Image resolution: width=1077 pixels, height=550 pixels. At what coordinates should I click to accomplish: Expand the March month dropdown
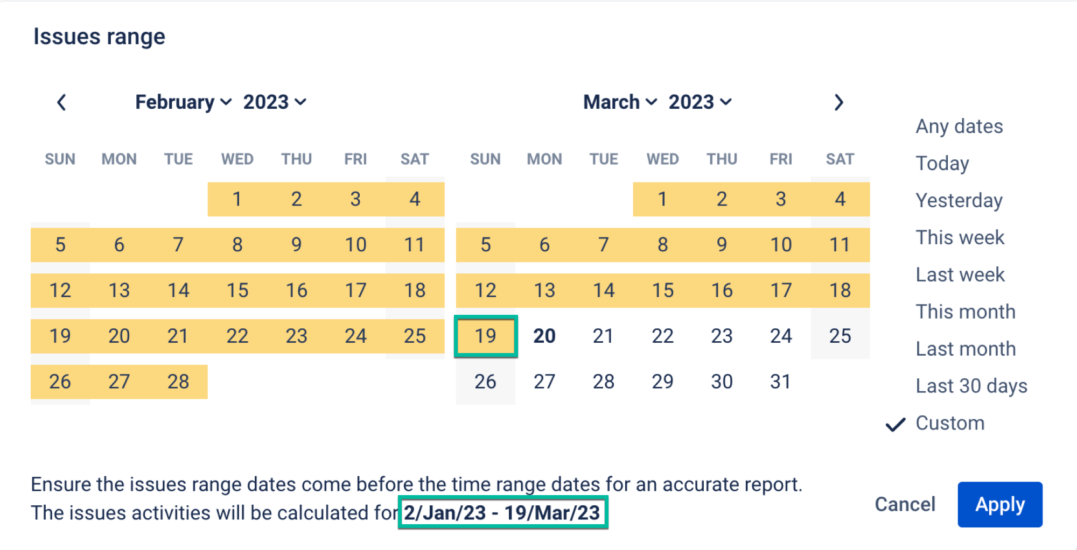point(620,102)
